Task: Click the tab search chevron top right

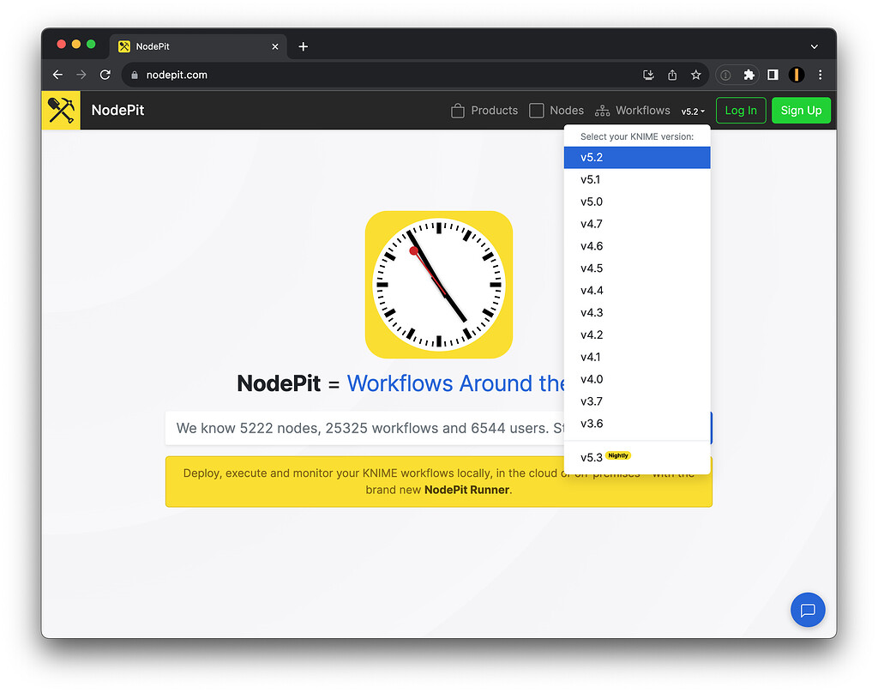Action: (814, 46)
